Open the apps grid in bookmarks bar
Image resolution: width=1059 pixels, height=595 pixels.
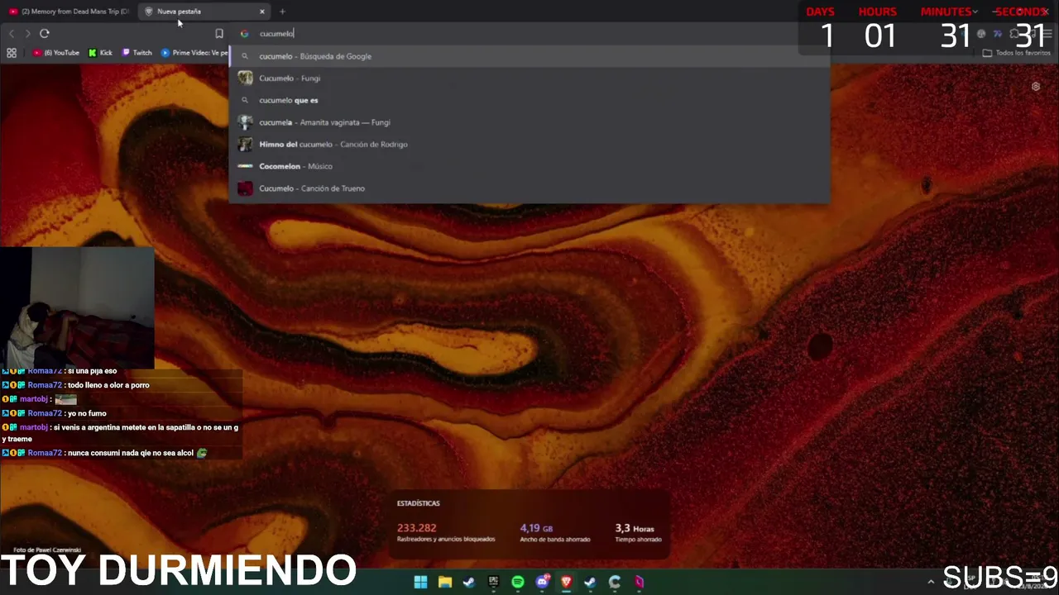coord(12,53)
